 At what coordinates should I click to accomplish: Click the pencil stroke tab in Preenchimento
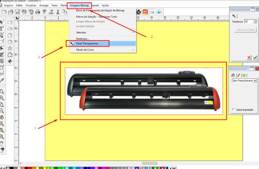coord(239,75)
